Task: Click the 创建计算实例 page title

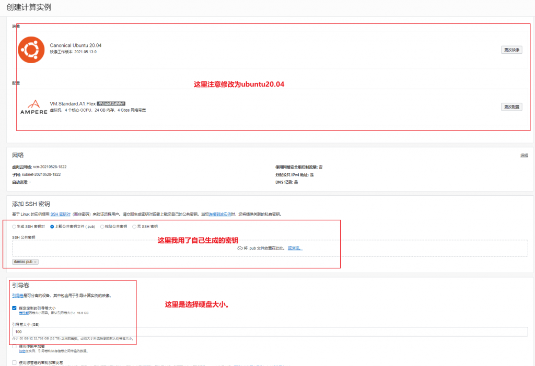Action: pos(29,7)
